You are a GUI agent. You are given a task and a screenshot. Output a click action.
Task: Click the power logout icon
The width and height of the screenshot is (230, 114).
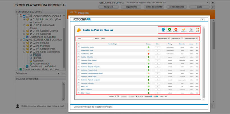[213, 7]
